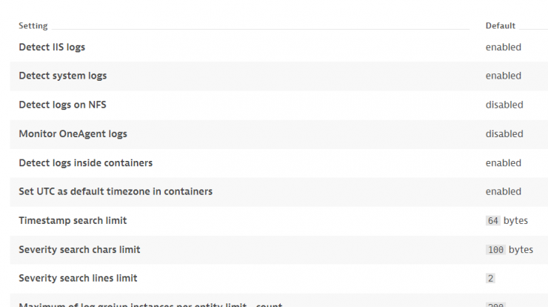Image resolution: width=548 pixels, height=307 pixels.
Task: Click Set UTC as default timezone setting
Action: [116, 191]
